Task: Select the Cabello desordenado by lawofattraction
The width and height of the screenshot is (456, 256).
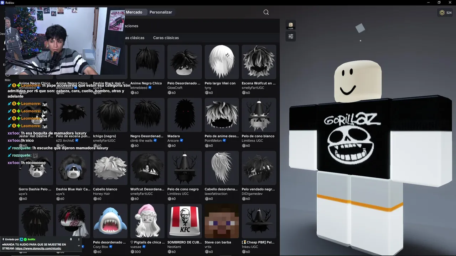Action: [x=222, y=168]
